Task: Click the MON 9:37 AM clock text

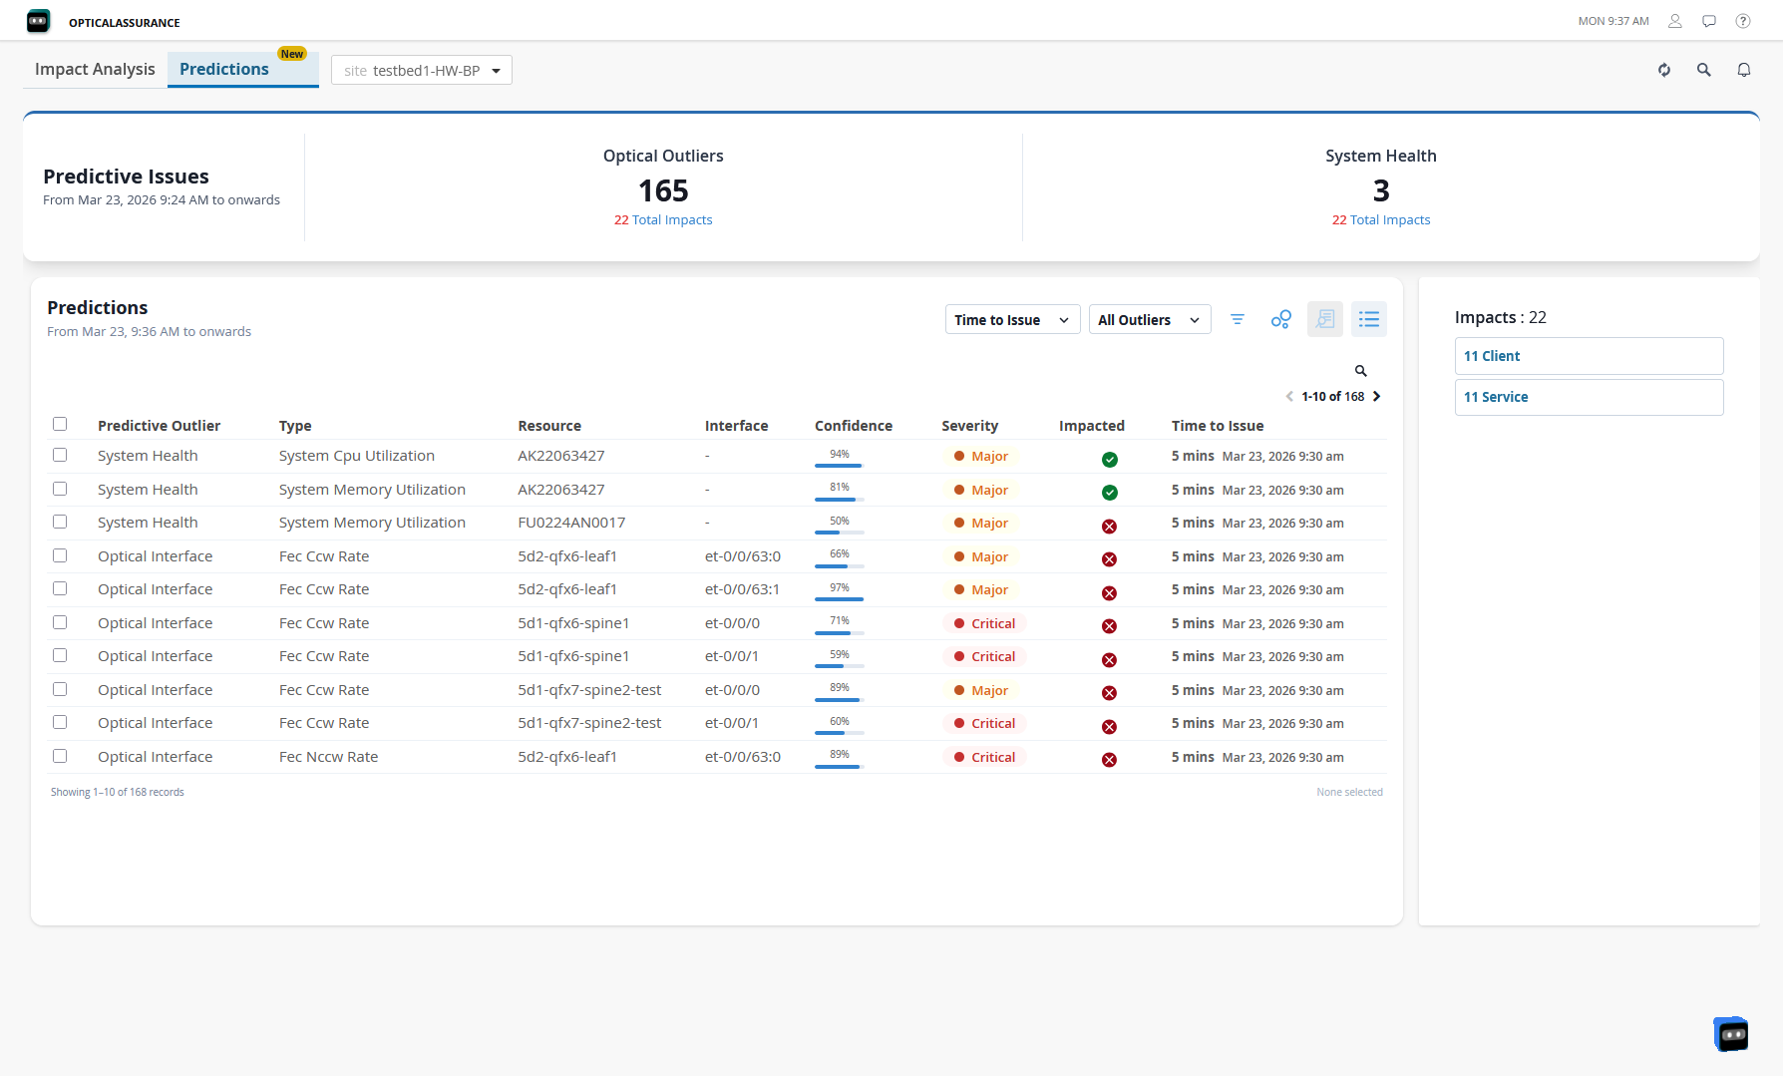Action: click(x=1613, y=21)
